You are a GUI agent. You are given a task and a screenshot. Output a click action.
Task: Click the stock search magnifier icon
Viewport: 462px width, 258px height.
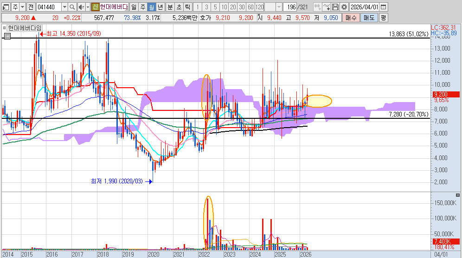pyautogui.click(x=72, y=7)
